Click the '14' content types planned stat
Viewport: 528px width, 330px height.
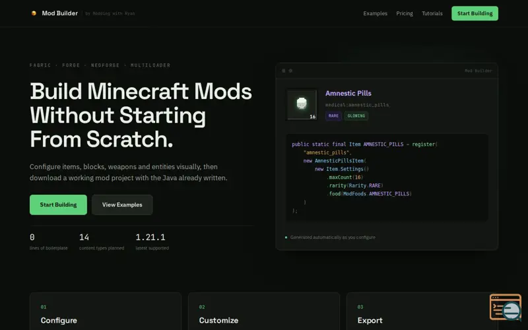tap(102, 242)
